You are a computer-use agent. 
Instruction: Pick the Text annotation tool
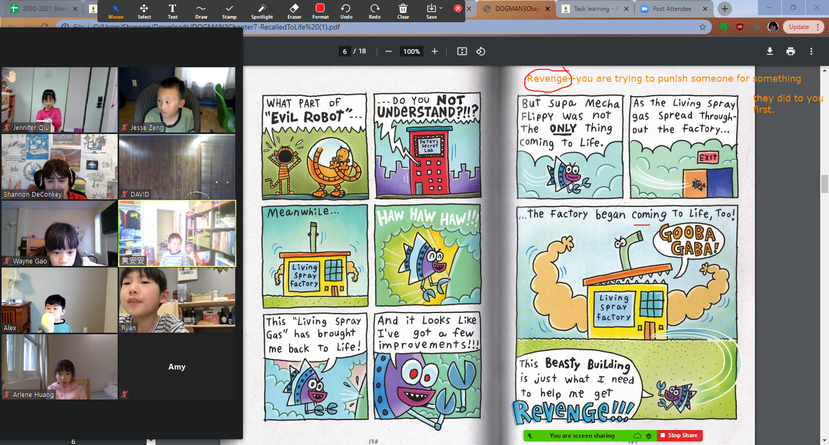pyautogui.click(x=173, y=11)
